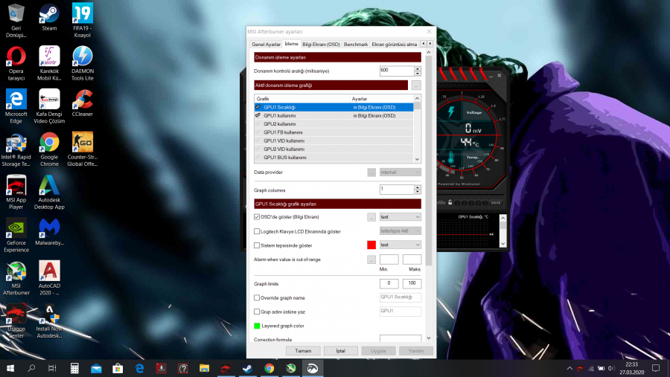Open CCleaner desktop icon
This screenshot has height=377, width=670.
tap(82, 103)
